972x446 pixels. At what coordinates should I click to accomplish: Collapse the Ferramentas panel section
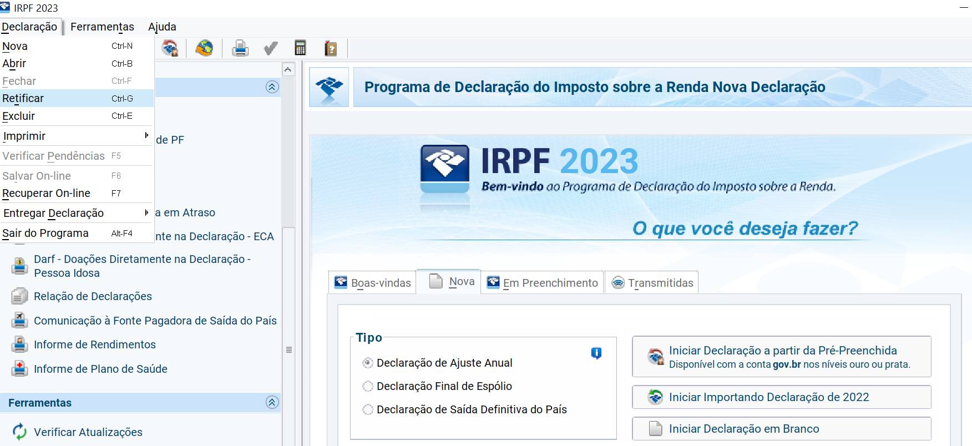click(272, 402)
